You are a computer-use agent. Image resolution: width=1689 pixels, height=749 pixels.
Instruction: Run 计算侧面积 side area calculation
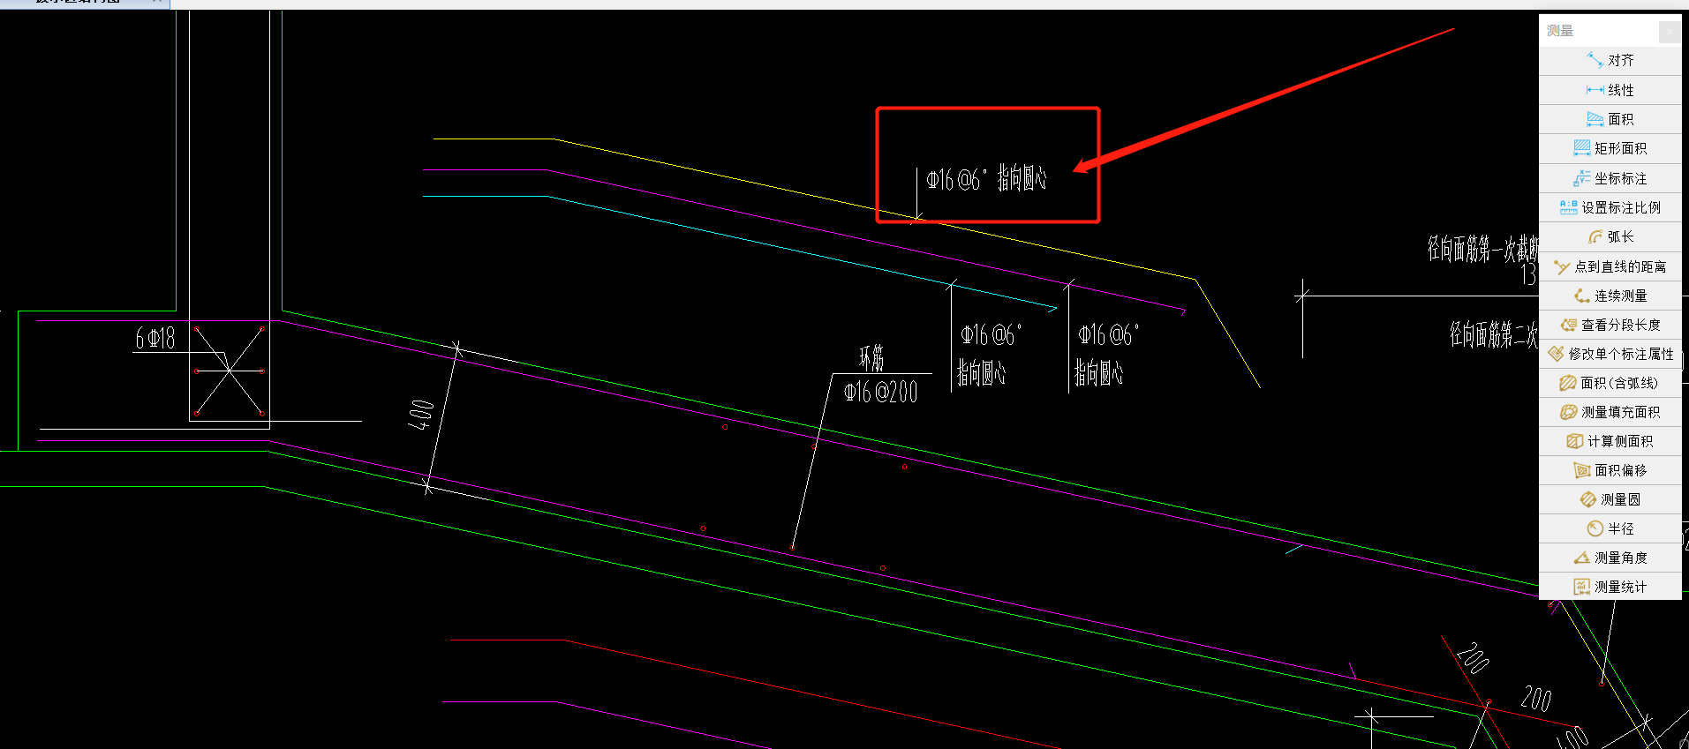(1610, 441)
